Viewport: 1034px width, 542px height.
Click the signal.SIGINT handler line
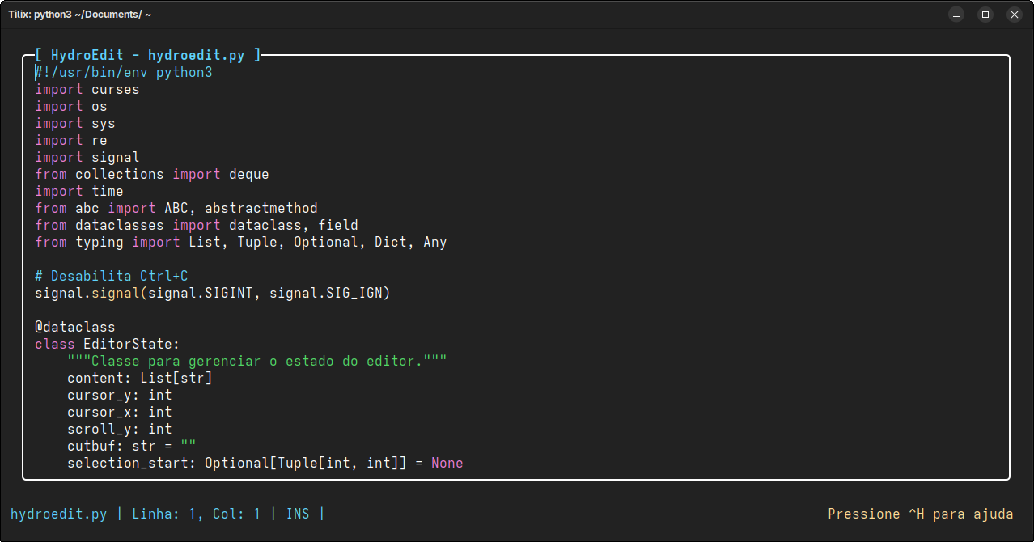pos(212,294)
